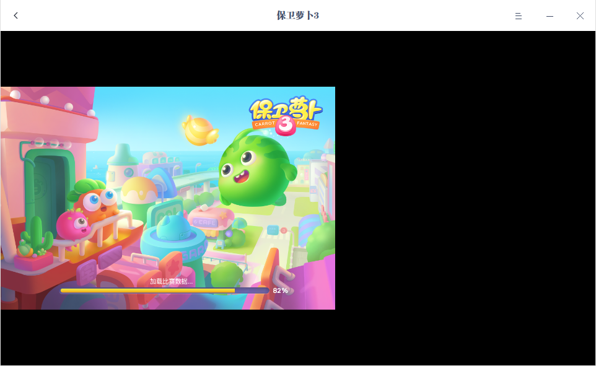This screenshot has height=366, width=596.
Task: Click the CAFE building sign
Action: coord(206,221)
